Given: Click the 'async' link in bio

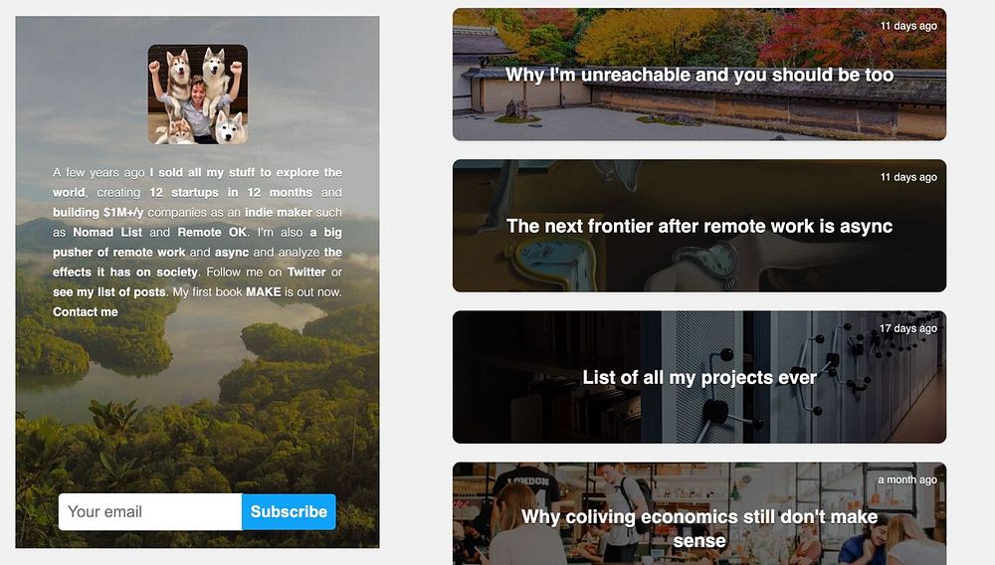Looking at the screenshot, I should tap(232, 253).
